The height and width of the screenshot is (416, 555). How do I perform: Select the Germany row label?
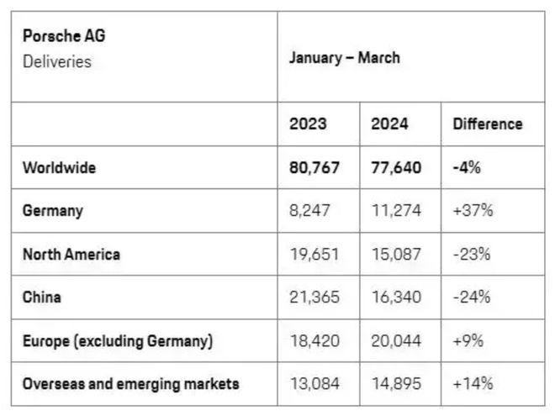(52, 211)
